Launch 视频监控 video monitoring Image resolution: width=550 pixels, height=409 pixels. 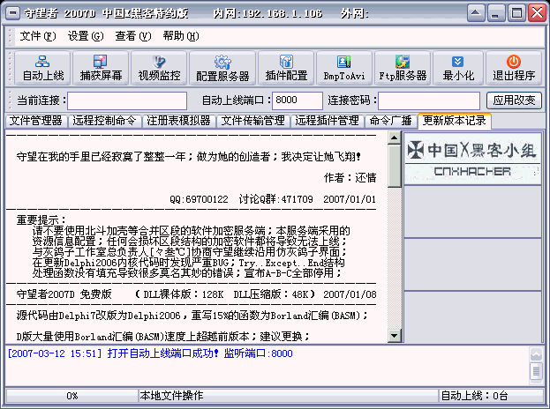tap(159, 68)
